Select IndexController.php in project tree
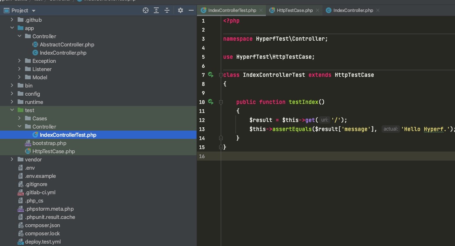Screen dimensions: 455x246 click(x=63, y=53)
